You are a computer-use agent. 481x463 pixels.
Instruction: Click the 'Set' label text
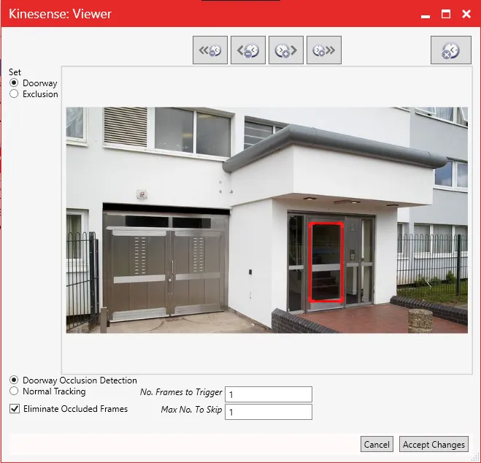[x=15, y=72]
